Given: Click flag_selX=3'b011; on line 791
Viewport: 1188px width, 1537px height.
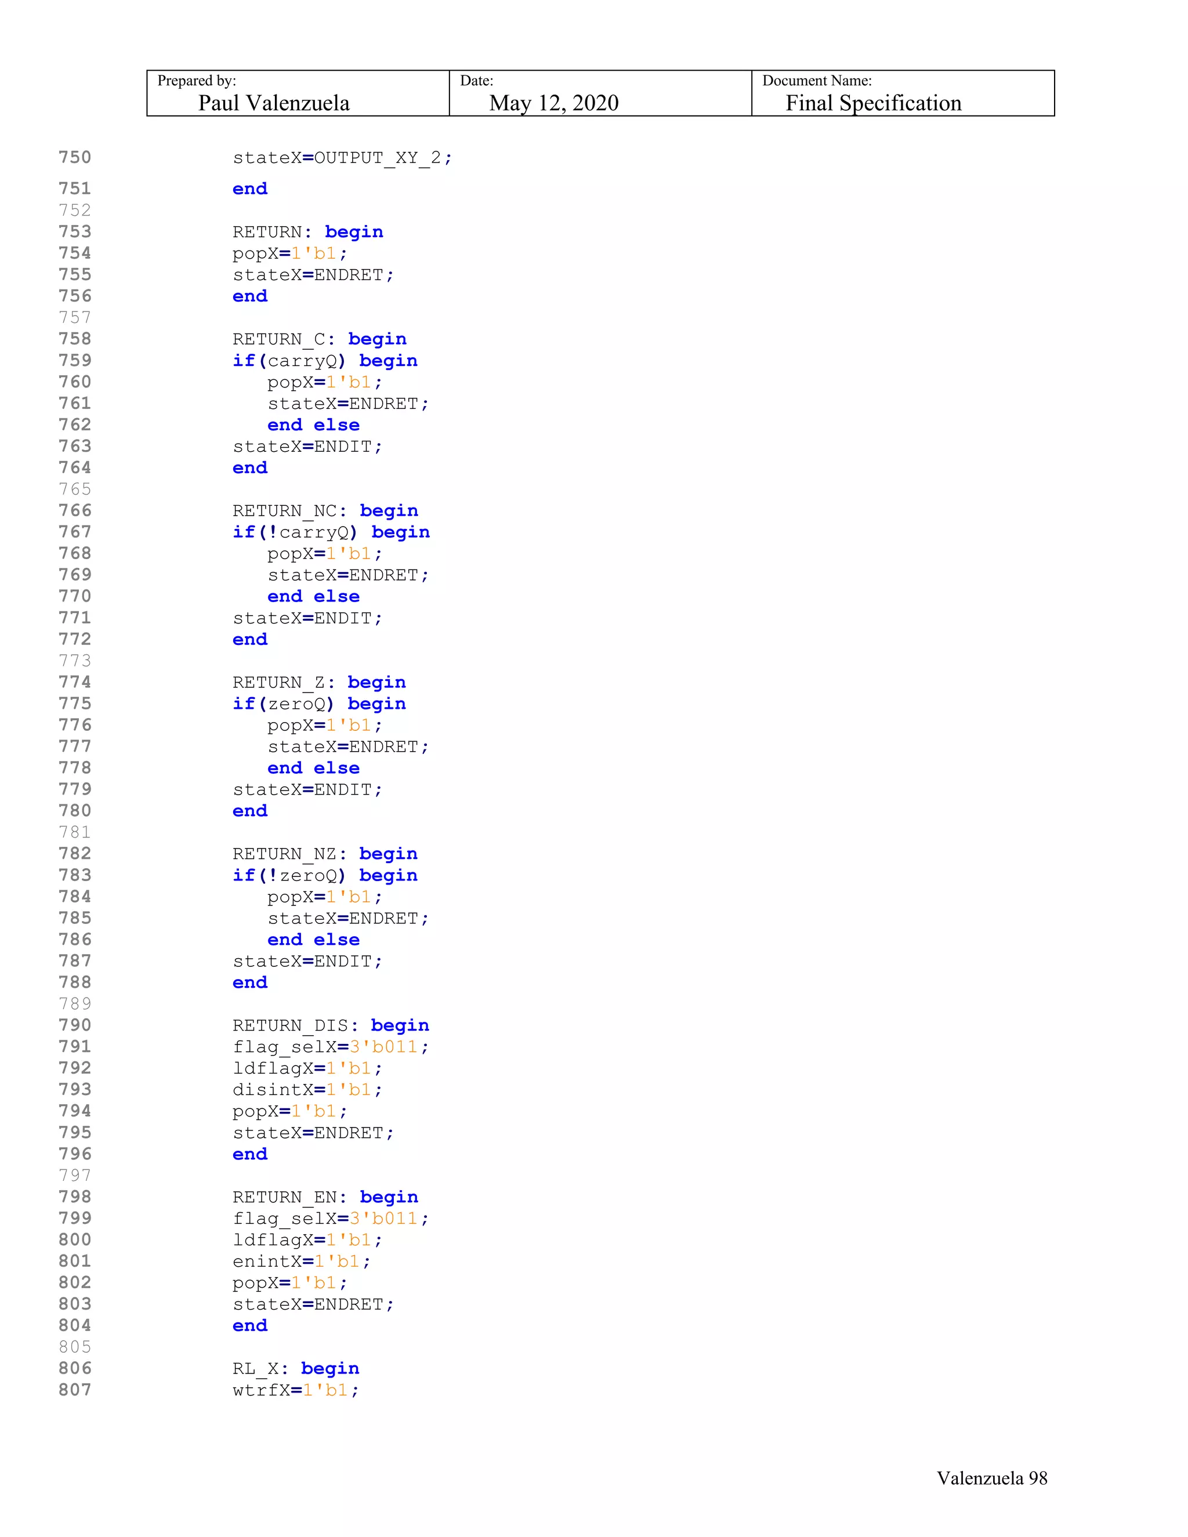Looking at the screenshot, I should [331, 1047].
